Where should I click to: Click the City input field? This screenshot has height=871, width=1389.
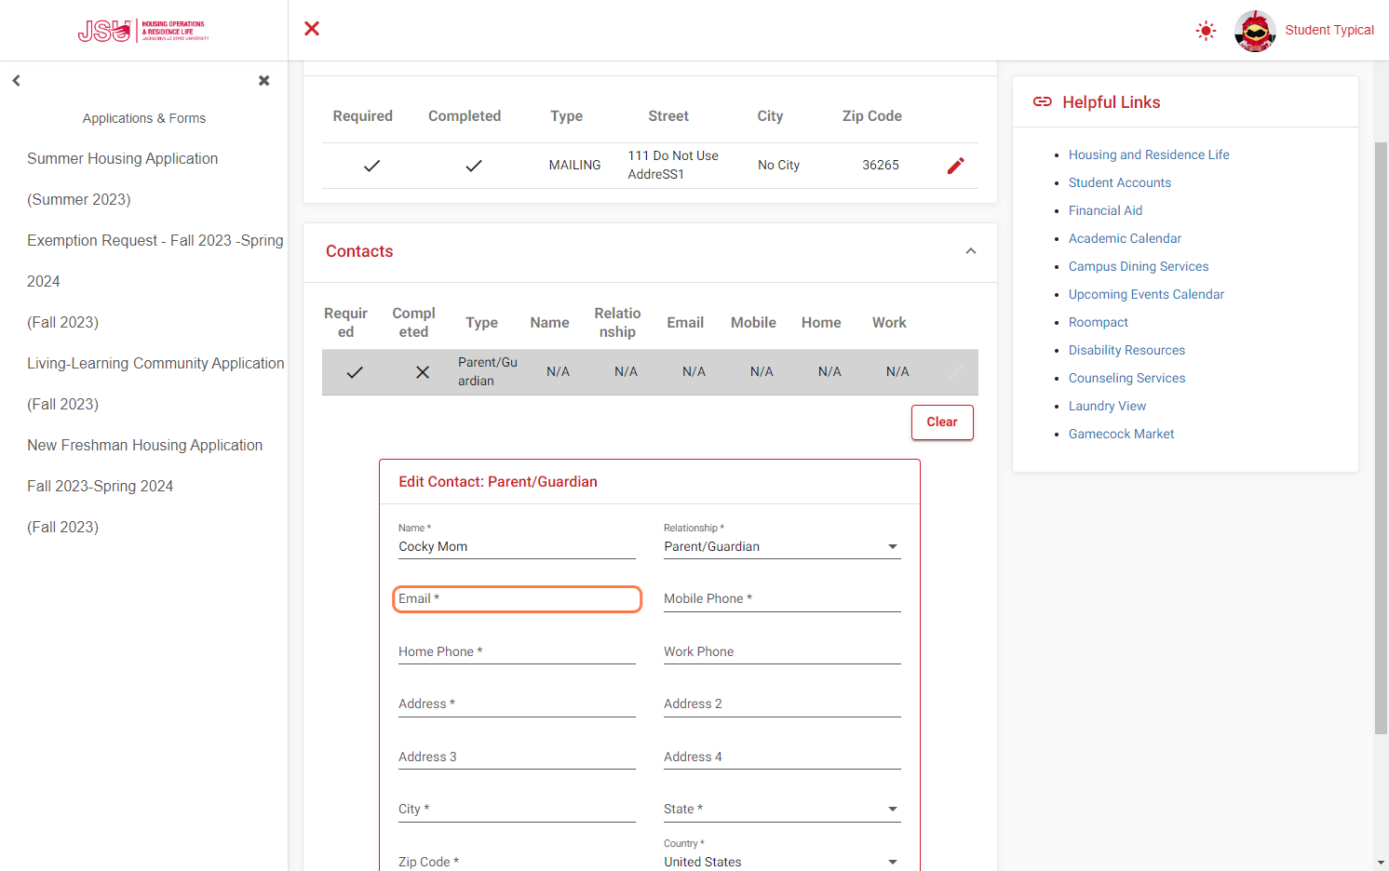(x=517, y=810)
